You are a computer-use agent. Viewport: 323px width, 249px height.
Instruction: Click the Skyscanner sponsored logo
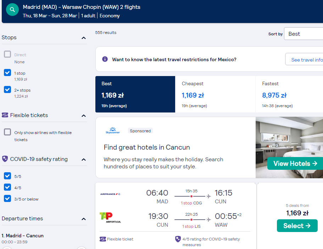tap(113, 131)
